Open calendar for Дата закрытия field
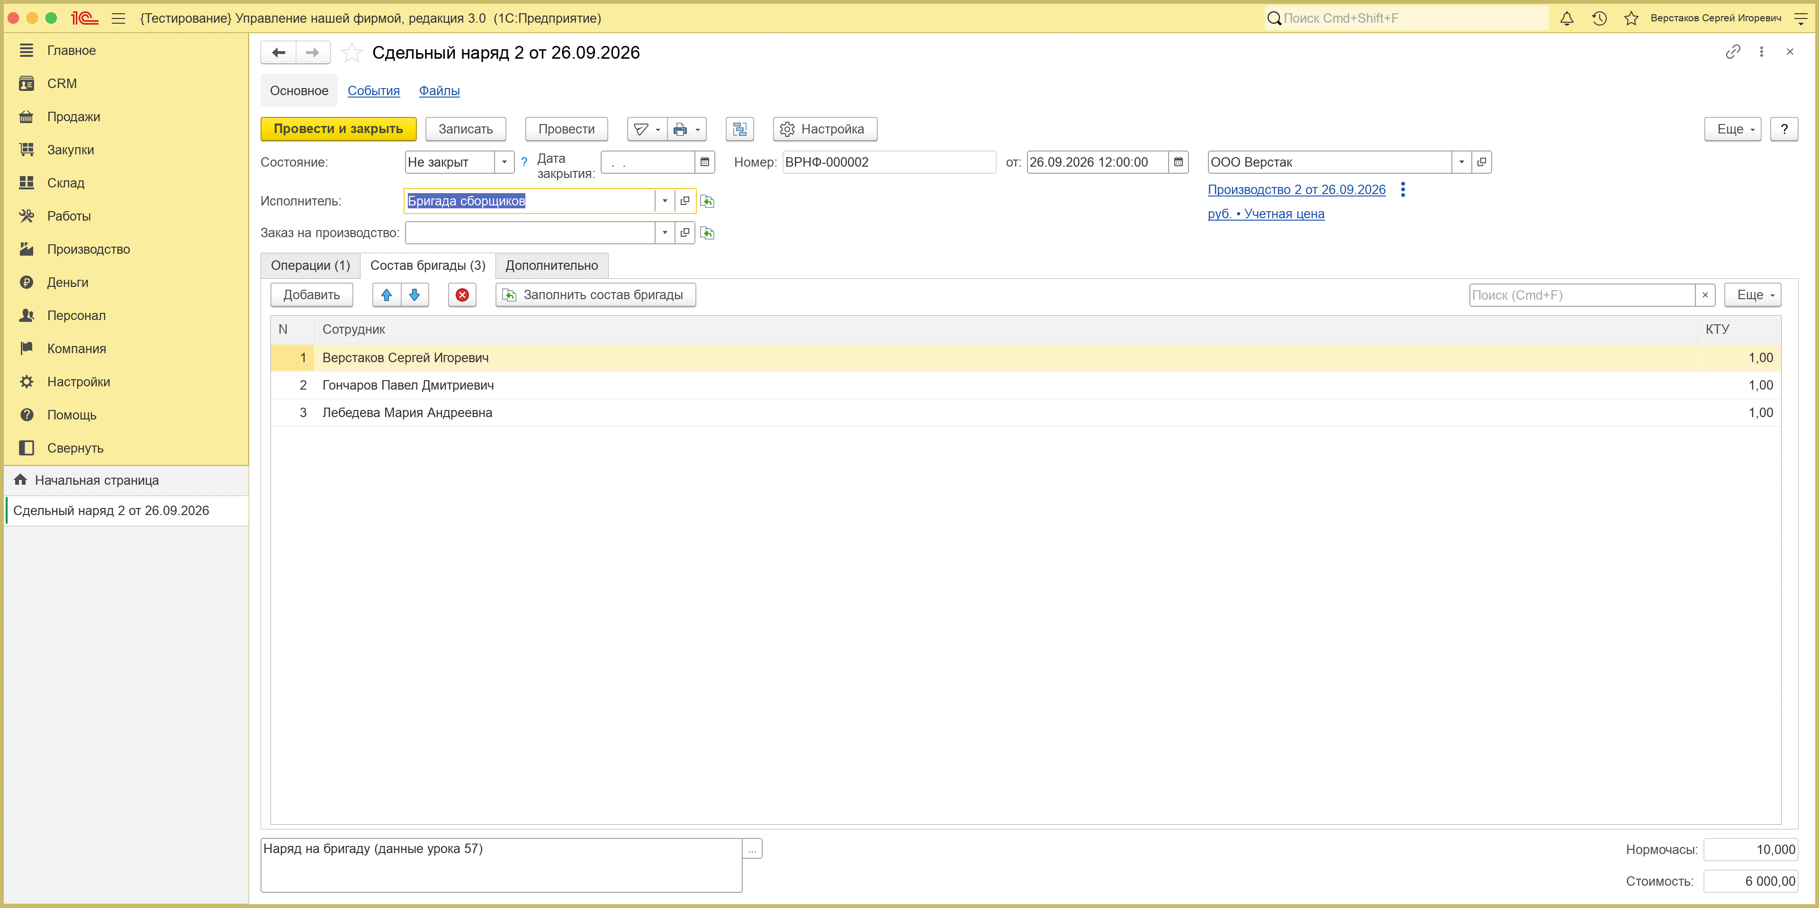The width and height of the screenshot is (1819, 908). [x=705, y=162]
